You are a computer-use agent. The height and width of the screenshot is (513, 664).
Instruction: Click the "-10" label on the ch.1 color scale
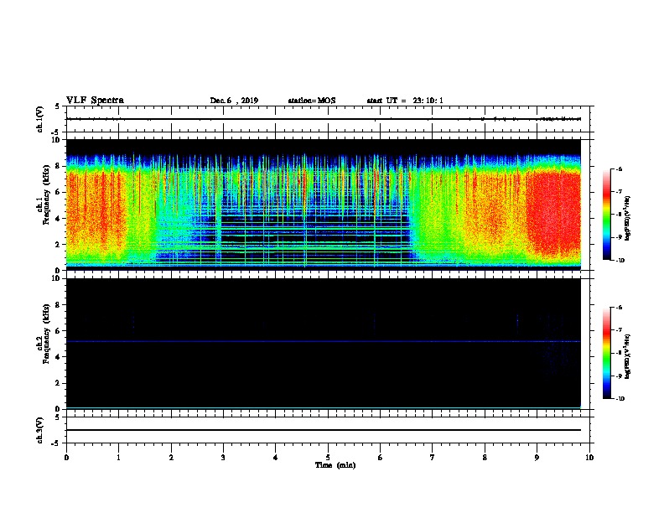pos(620,261)
